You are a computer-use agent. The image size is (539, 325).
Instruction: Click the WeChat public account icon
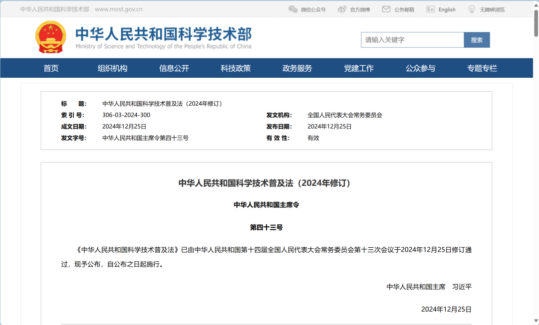[x=293, y=9]
